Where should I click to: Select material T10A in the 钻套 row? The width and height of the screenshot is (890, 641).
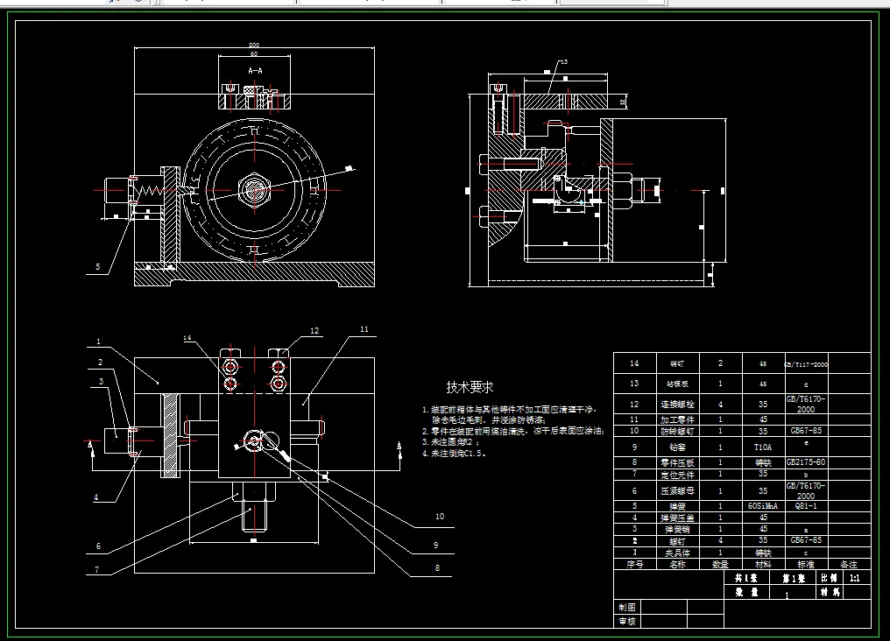click(x=763, y=447)
